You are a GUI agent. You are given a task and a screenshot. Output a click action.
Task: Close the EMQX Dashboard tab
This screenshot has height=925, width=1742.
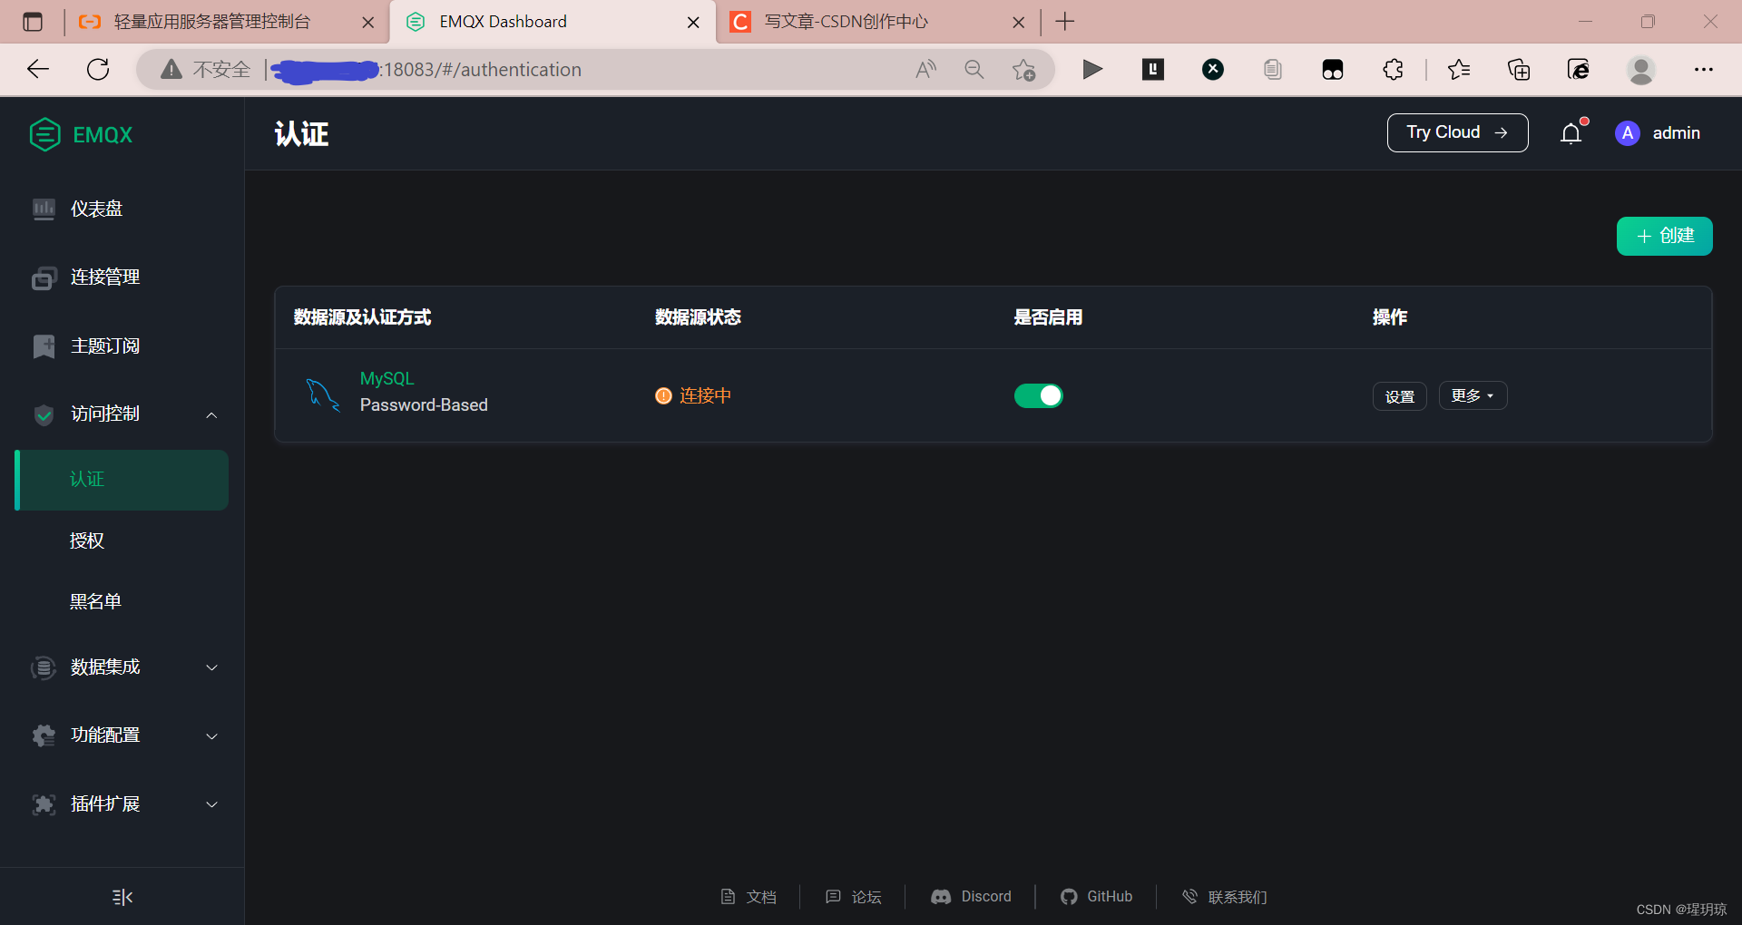[x=693, y=23]
